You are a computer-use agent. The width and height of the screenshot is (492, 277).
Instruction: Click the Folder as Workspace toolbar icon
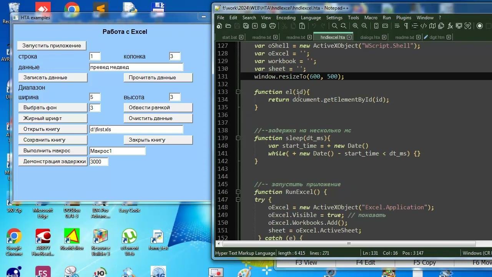pos(459,26)
